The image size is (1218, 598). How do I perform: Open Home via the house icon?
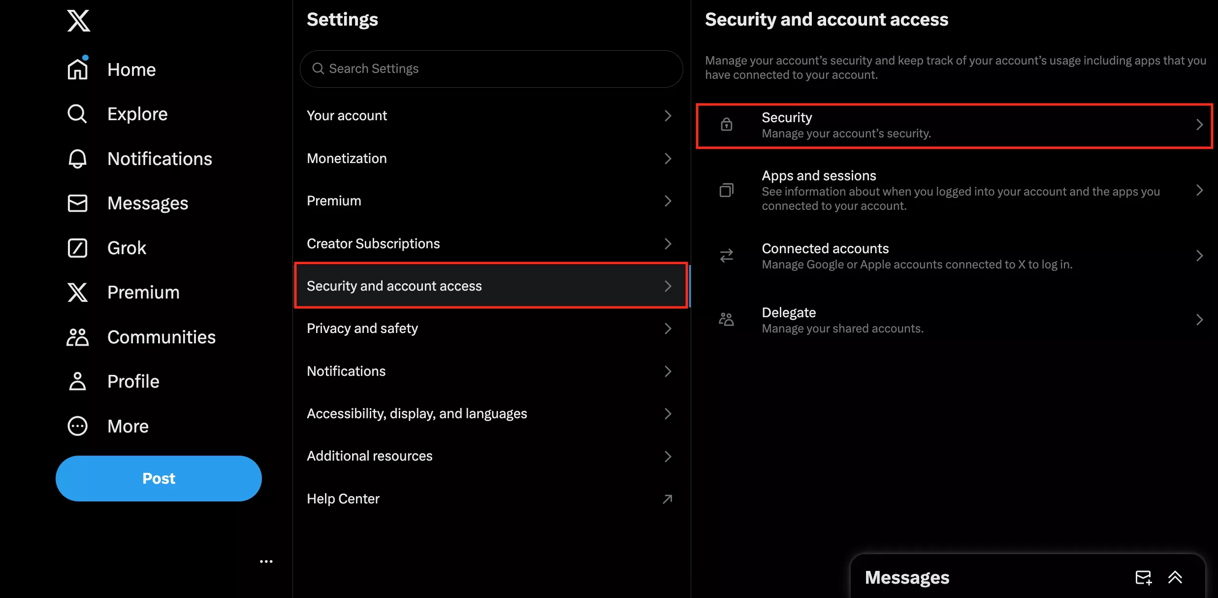point(78,69)
